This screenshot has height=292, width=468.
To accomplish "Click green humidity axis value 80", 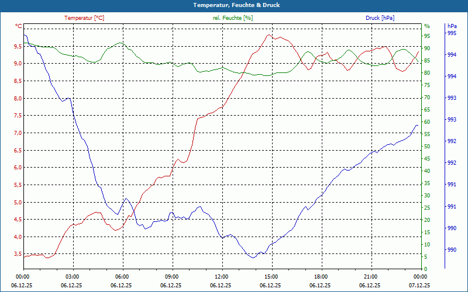I will click(427, 72).
